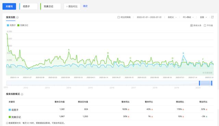The width and height of the screenshot is (219, 126).
Task: Click the 1,967 value in 完美日记 row
Action: [62, 116]
